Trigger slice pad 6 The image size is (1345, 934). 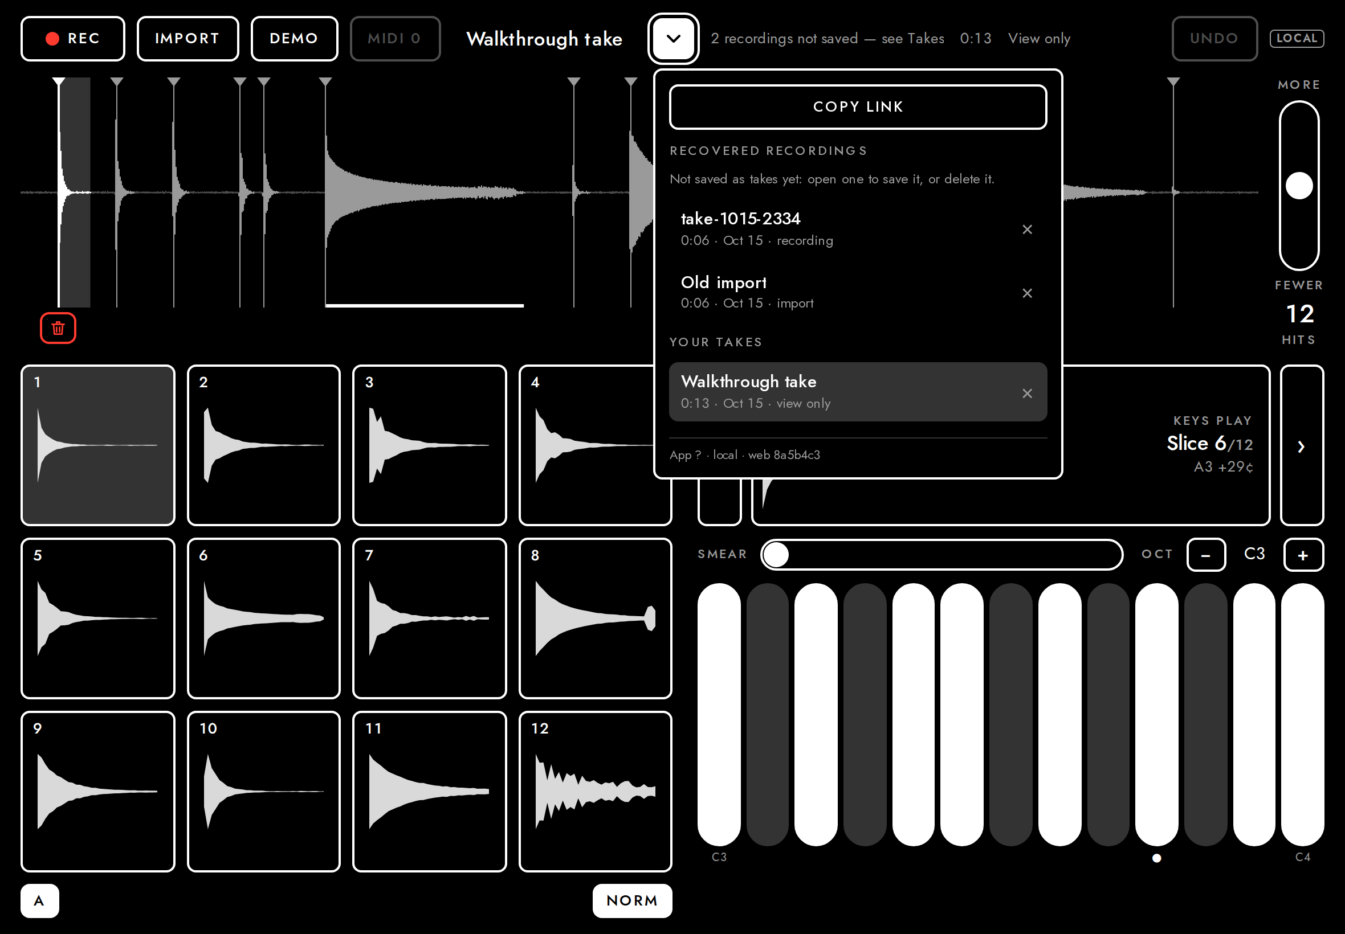[x=263, y=618]
